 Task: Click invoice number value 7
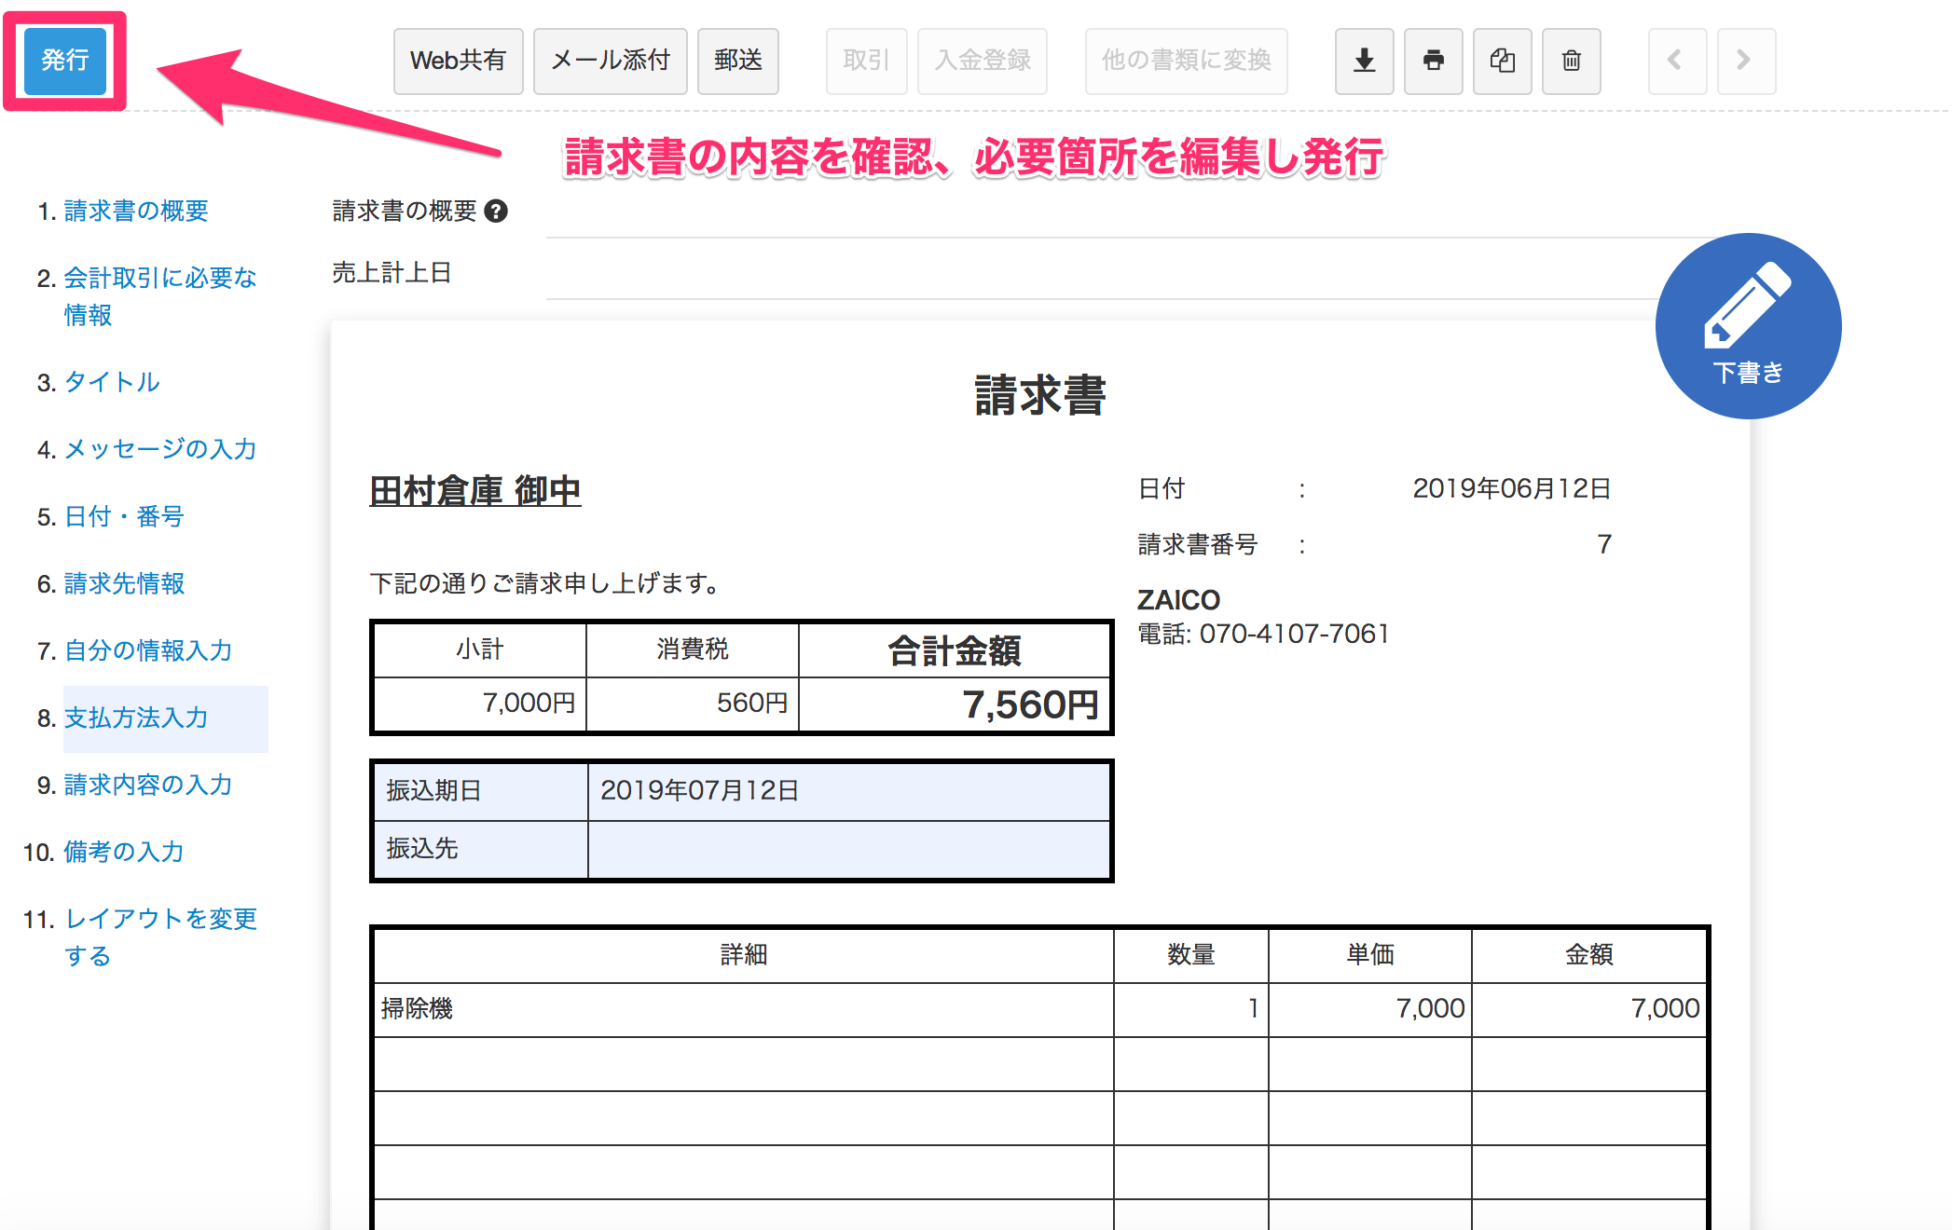(x=1604, y=544)
